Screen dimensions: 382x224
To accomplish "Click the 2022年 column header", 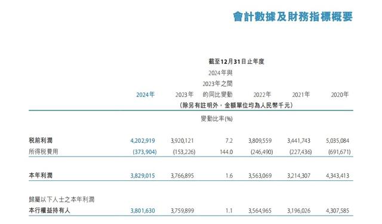I will coord(262,94).
